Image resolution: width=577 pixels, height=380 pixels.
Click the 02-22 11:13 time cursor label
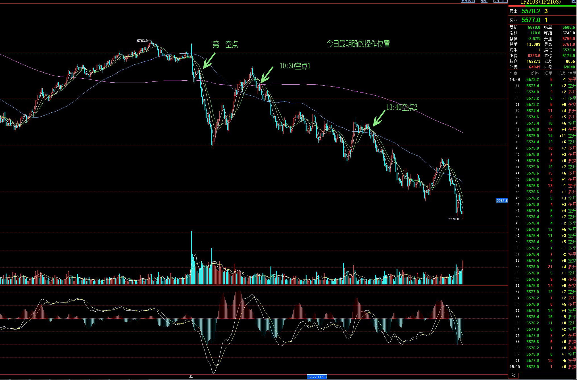tap(317, 377)
